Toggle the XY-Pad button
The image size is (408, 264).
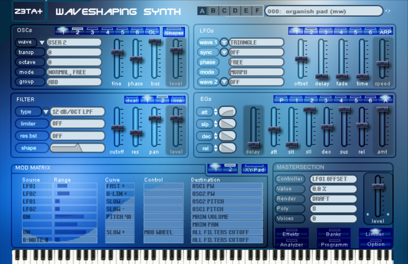(254, 168)
